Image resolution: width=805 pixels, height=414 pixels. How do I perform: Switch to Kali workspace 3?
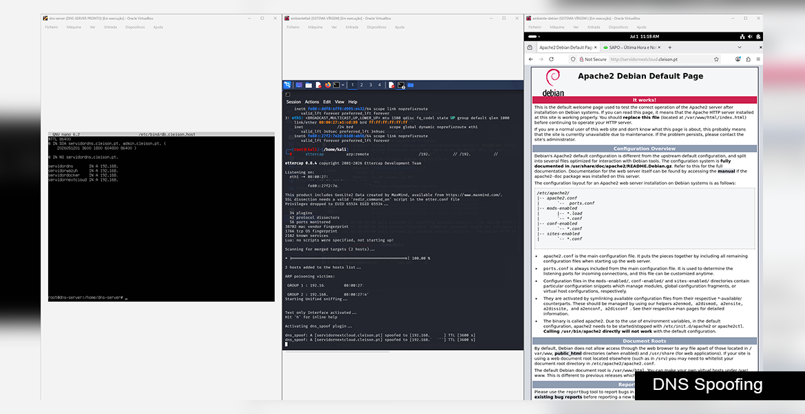370,85
